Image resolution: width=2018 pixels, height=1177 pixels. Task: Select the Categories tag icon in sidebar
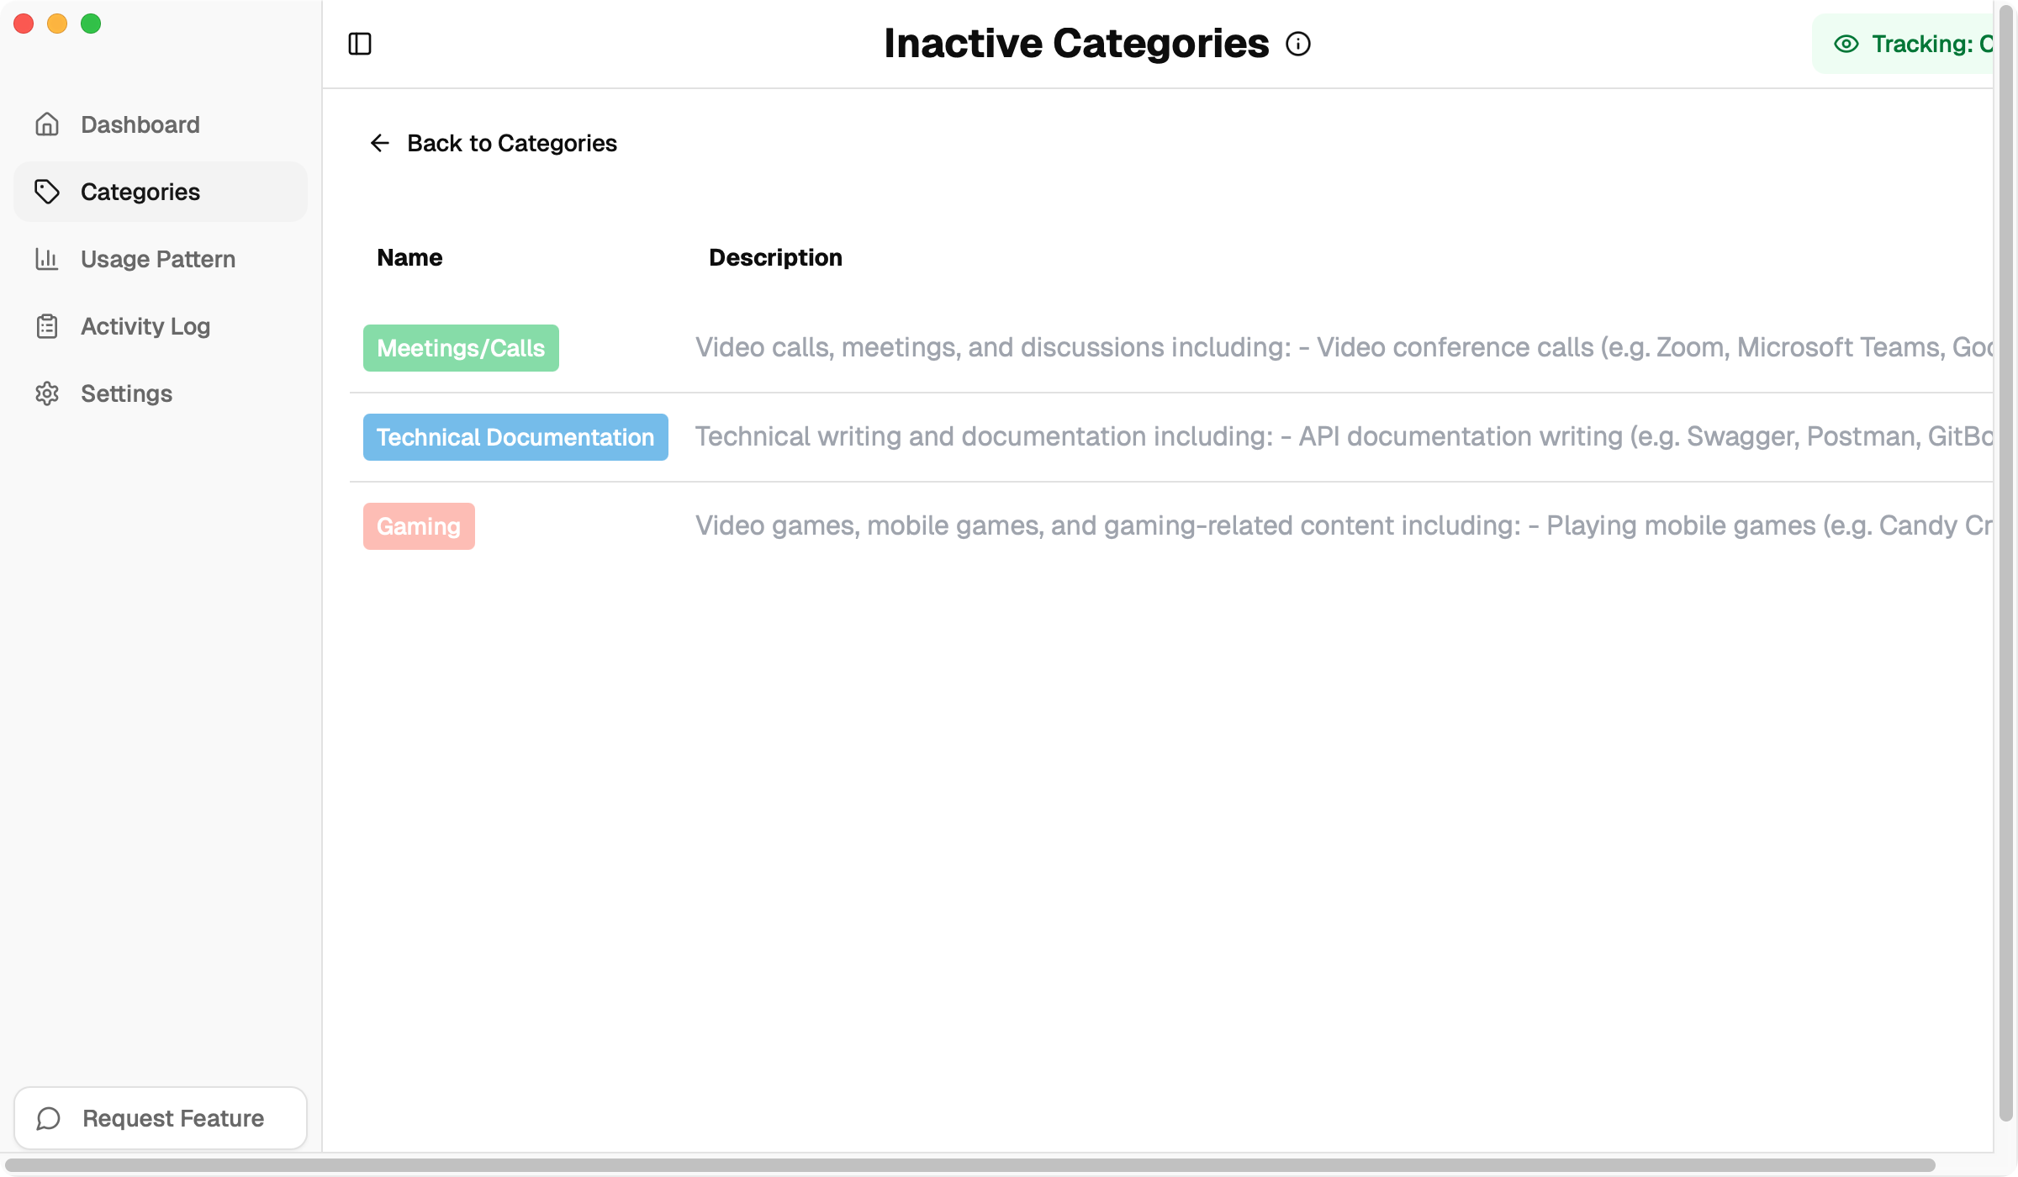47,192
